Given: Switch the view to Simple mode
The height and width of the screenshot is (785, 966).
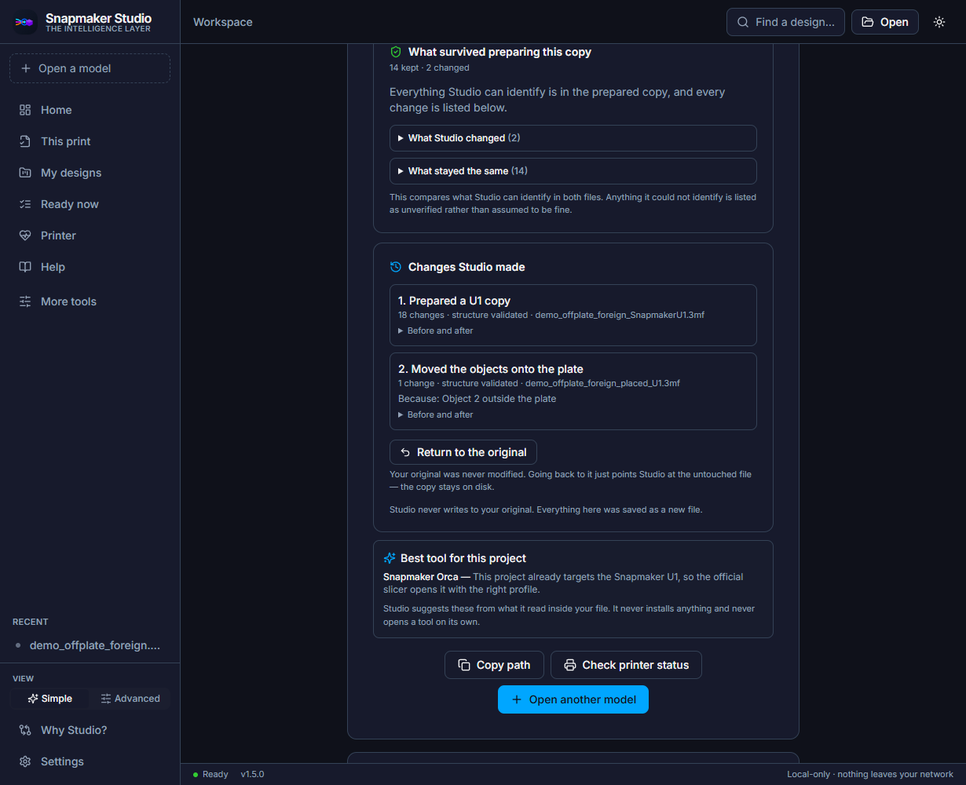Looking at the screenshot, I should [x=49, y=699].
